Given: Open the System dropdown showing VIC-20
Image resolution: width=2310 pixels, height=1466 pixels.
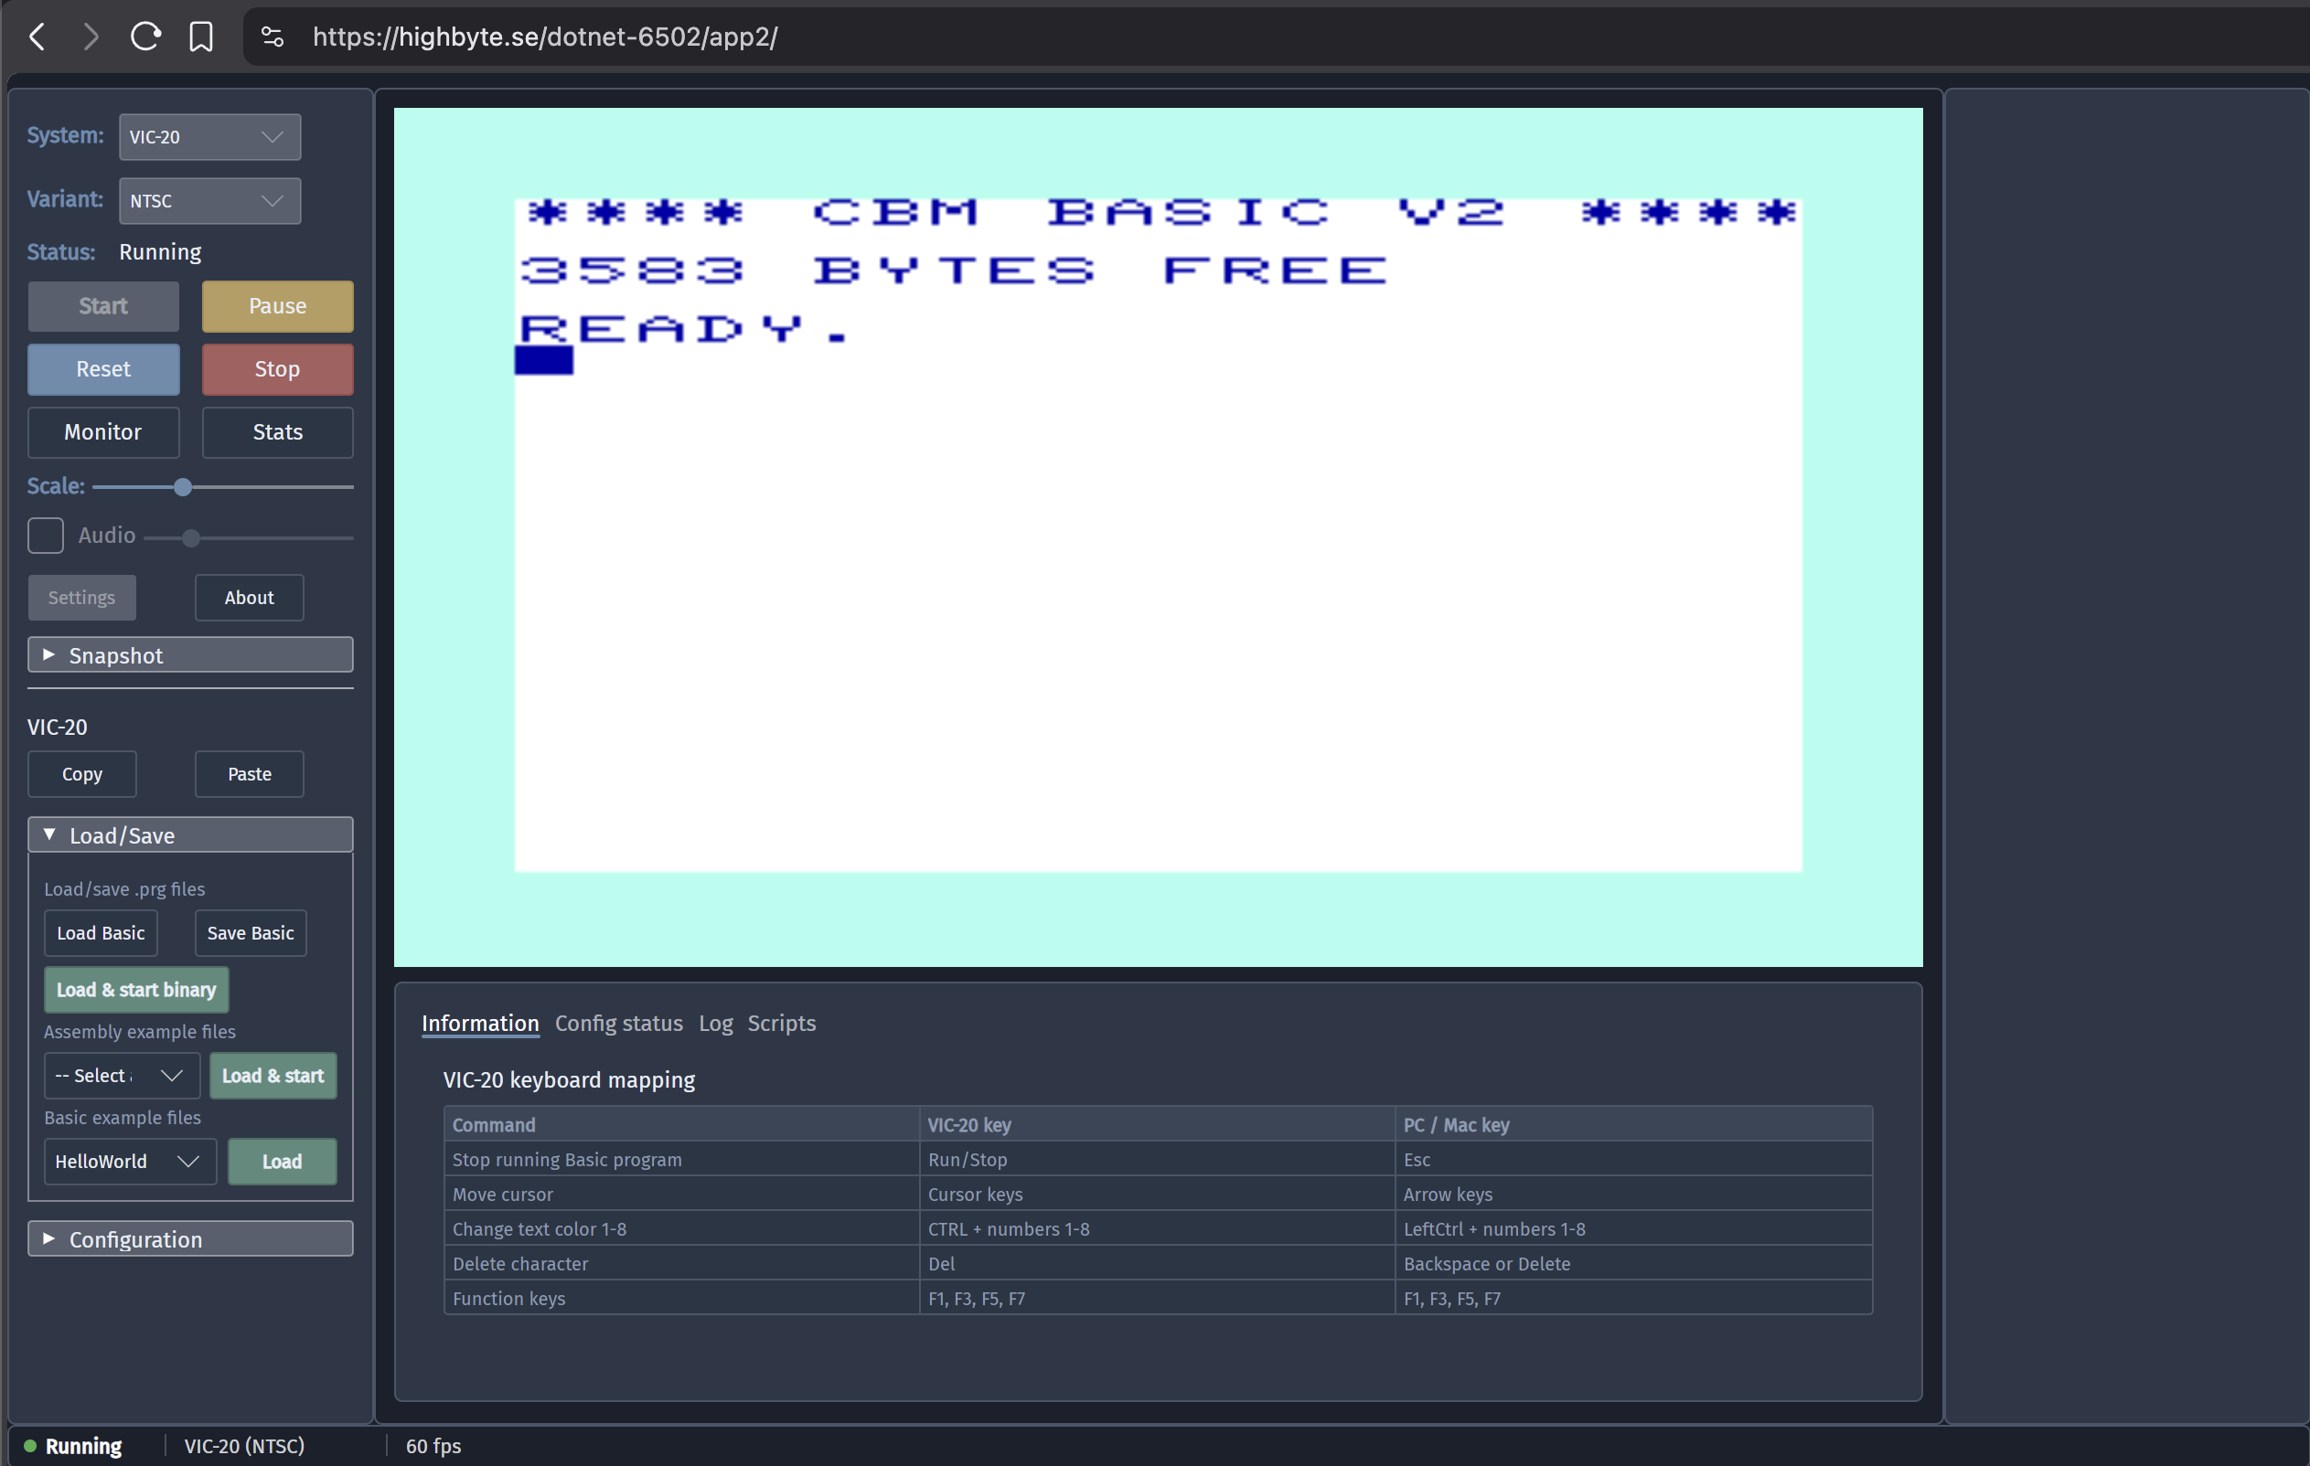Looking at the screenshot, I should (x=209, y=137).
